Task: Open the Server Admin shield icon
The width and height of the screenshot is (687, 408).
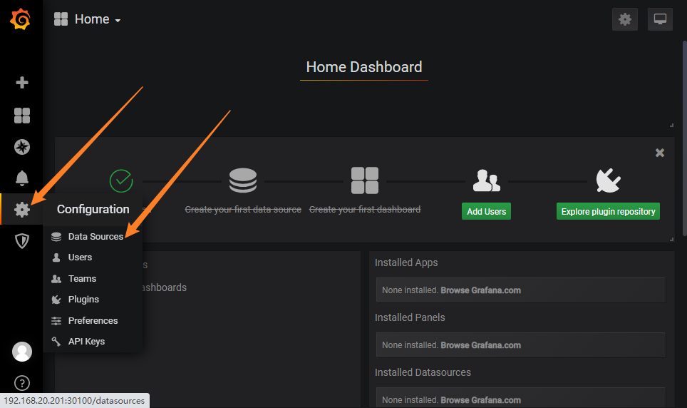Action: point(22,241)
